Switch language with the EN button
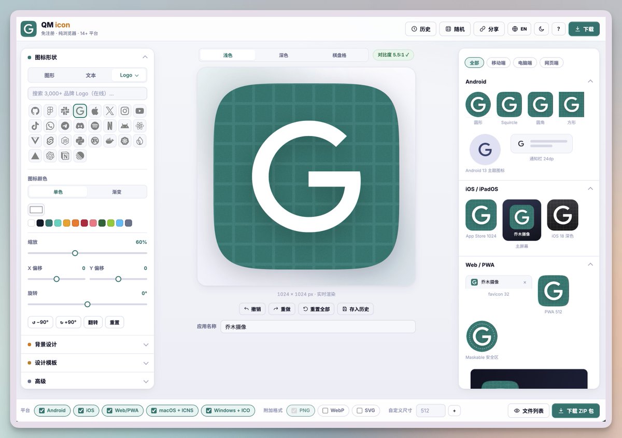Screen dimensions: 622x438 pyautogui.click(x=519, y=29)
